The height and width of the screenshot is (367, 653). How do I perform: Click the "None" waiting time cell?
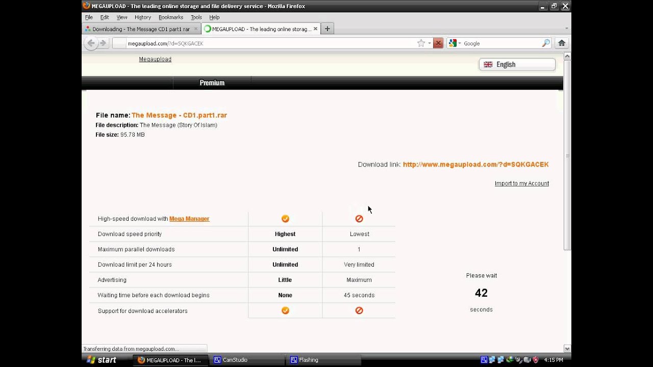285,295
